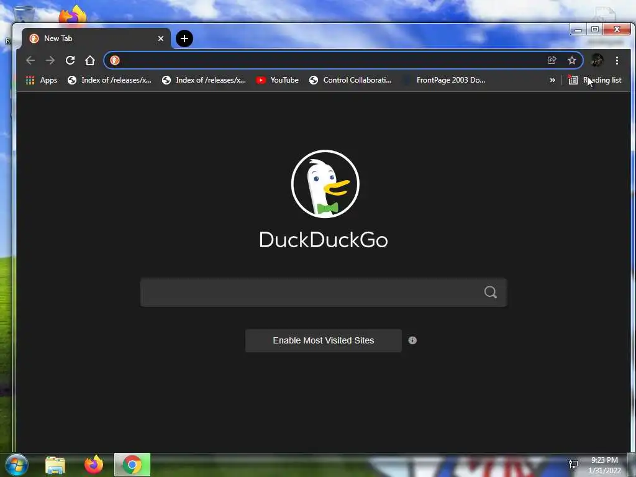Open the Reading list

click(595, 80)
